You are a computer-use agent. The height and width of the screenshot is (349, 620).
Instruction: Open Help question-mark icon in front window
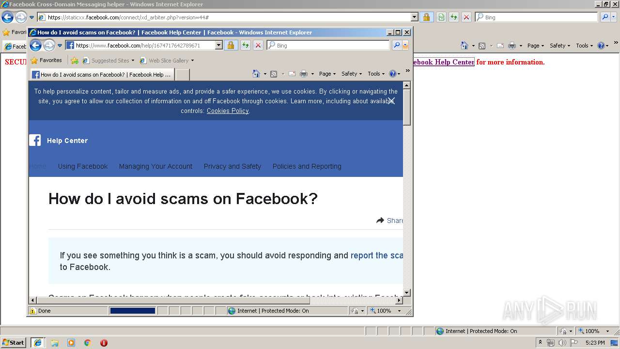392,74
